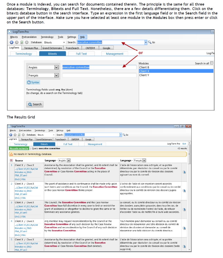
Task: Click the Syntax help question-mark icon
Action: (29, 82)
